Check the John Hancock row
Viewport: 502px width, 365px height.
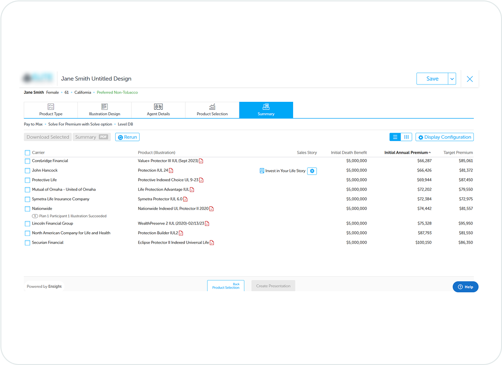pyautogui.click(x=27, y=170)
